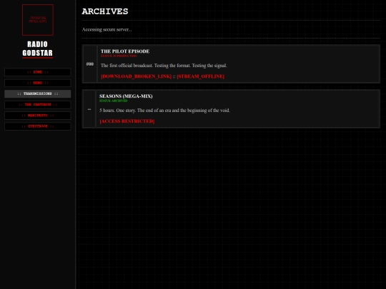This screenshot has width=386, height=289.
Task: Click the STREAM_OFFLINE link
Action: point(200,76)
